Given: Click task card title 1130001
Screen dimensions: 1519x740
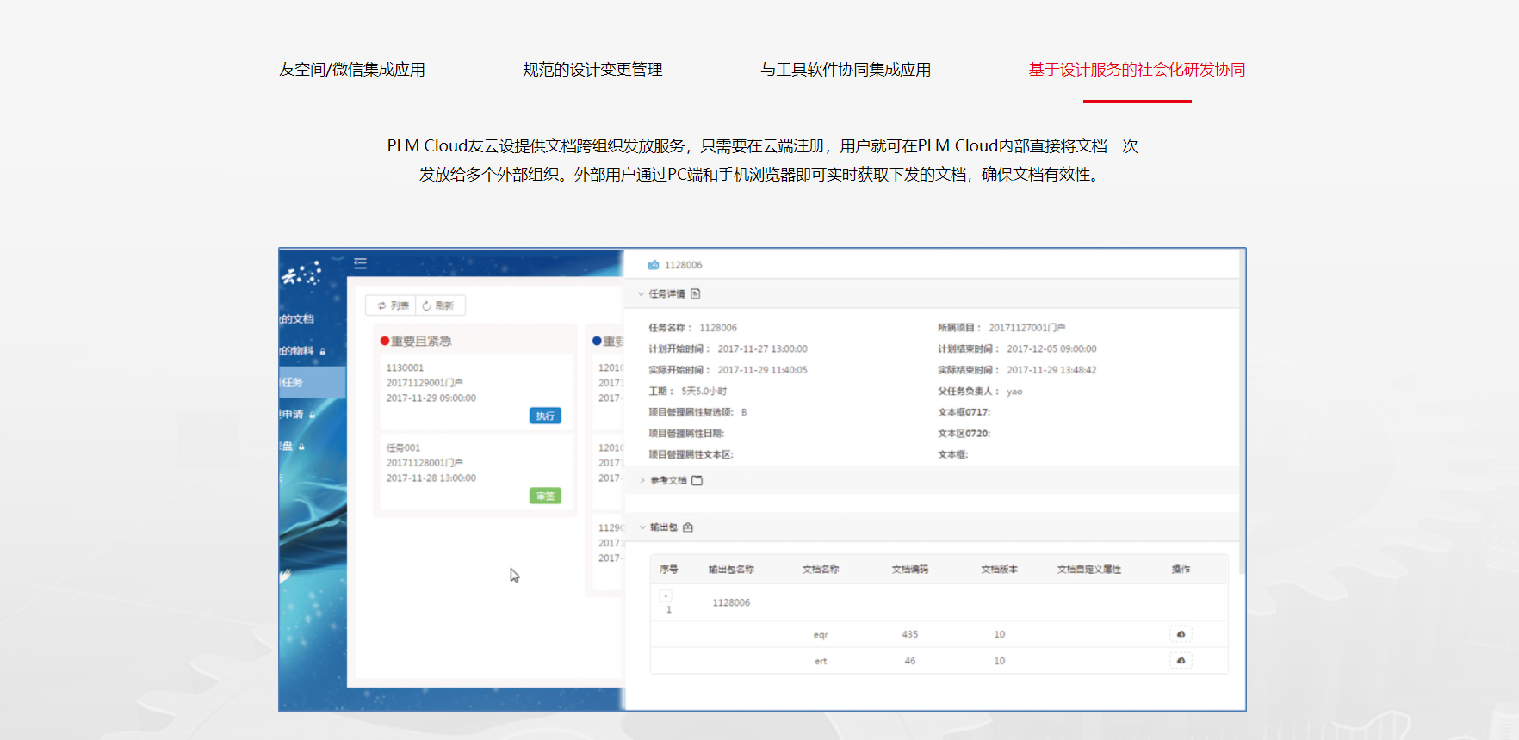Looking at the screenshot, I should pyautogui.click(x=405, y=368).
